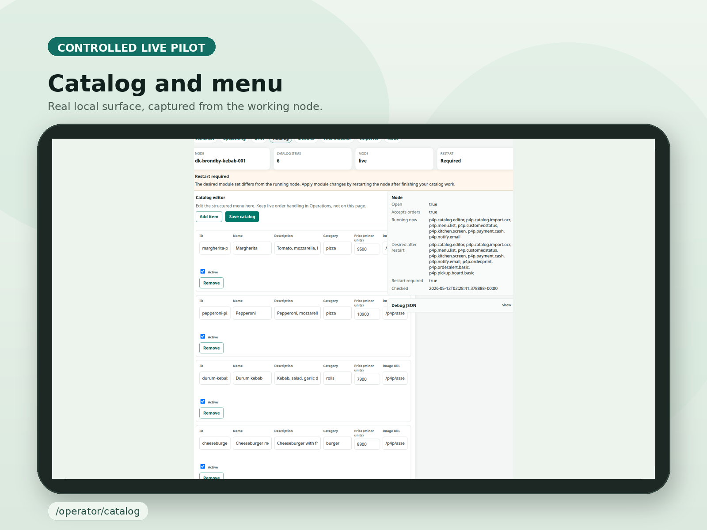Edit the rolls category field
The image size is (707, 530).
[337, 378]
